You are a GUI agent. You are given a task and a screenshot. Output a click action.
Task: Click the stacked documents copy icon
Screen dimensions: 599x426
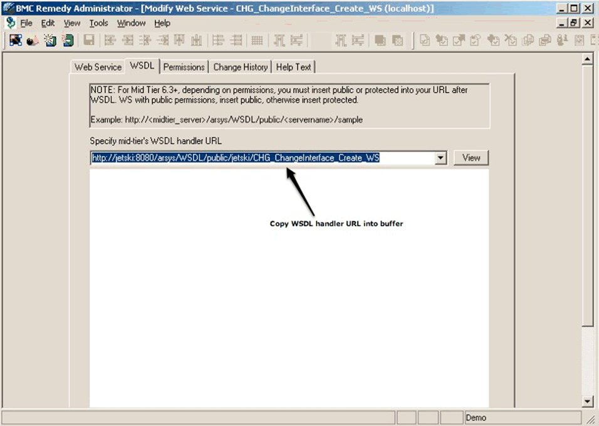[x=528, y=40]
